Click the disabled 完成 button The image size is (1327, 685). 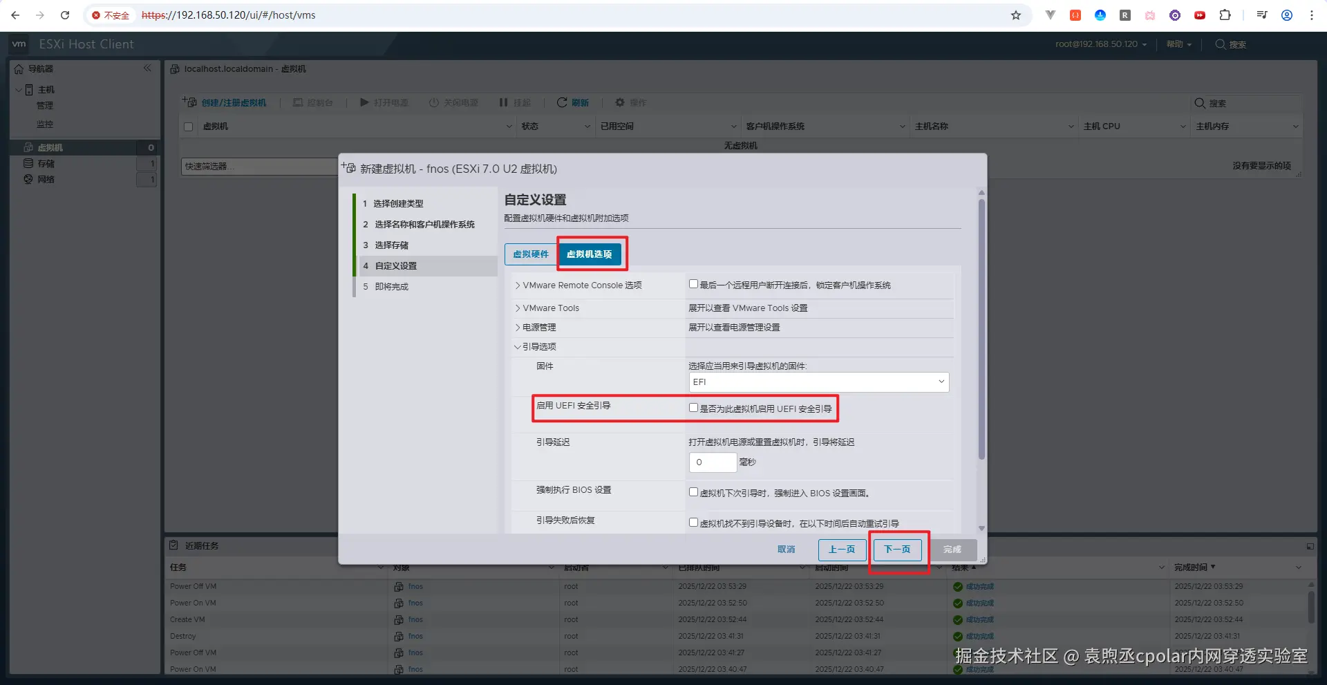point(952,550)
